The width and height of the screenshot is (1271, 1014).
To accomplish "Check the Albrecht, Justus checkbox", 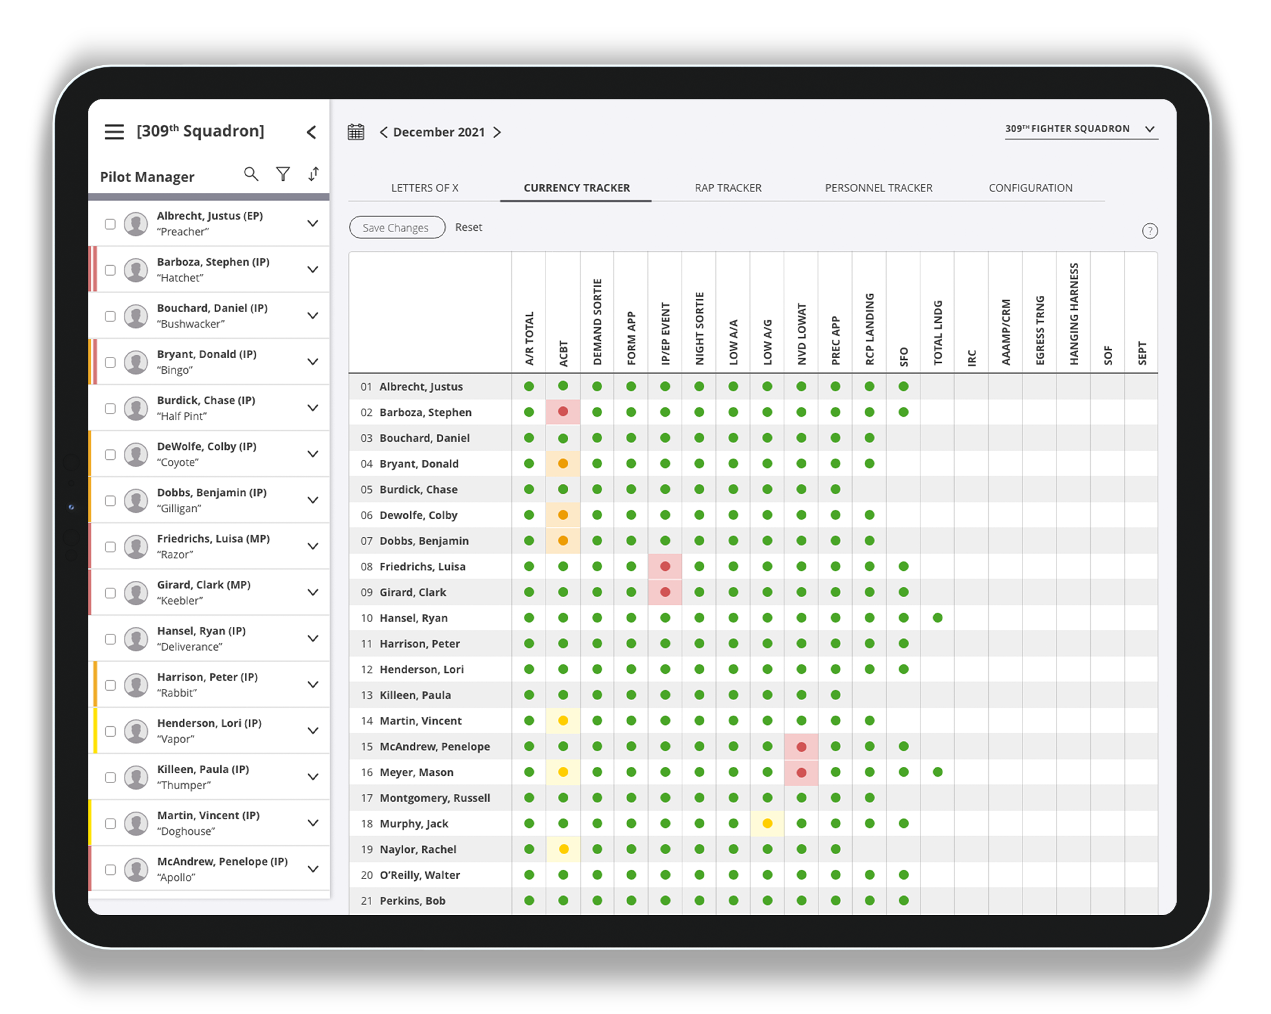I will (111, 224).
